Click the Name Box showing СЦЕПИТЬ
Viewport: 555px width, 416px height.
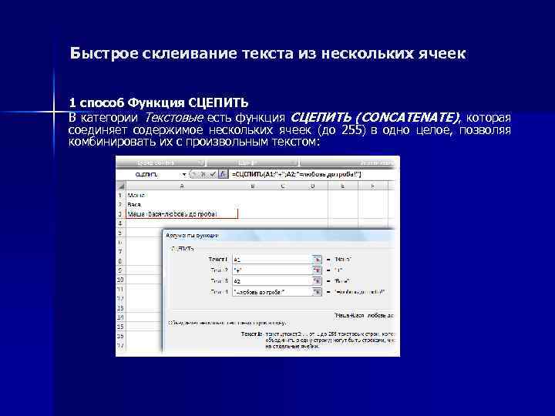click(149, 174)
